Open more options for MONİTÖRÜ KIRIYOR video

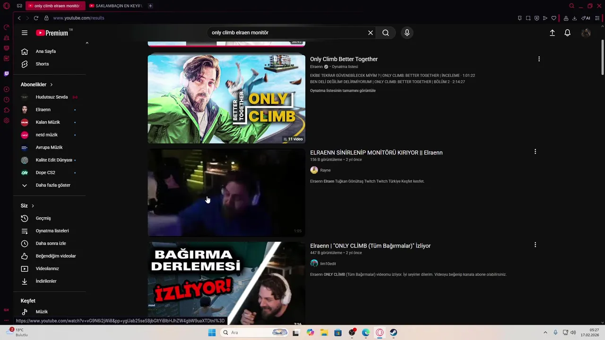click(x=535, y=152)
